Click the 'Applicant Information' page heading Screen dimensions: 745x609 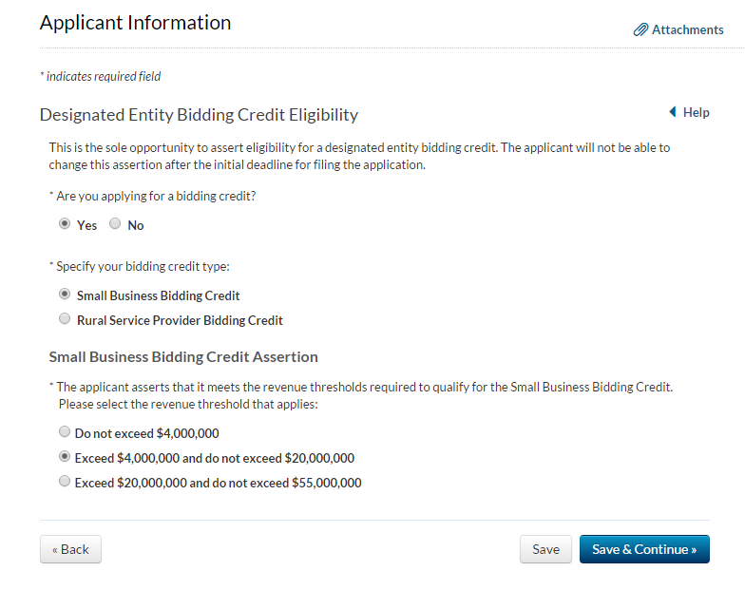tap(135, 23)
